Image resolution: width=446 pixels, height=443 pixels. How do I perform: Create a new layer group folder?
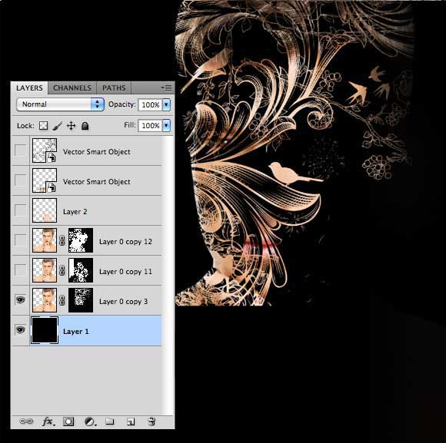[110, 422]
